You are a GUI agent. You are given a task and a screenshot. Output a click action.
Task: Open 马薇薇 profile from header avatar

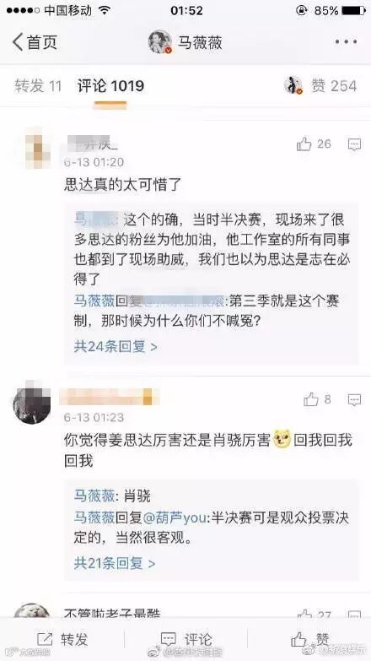160,41
